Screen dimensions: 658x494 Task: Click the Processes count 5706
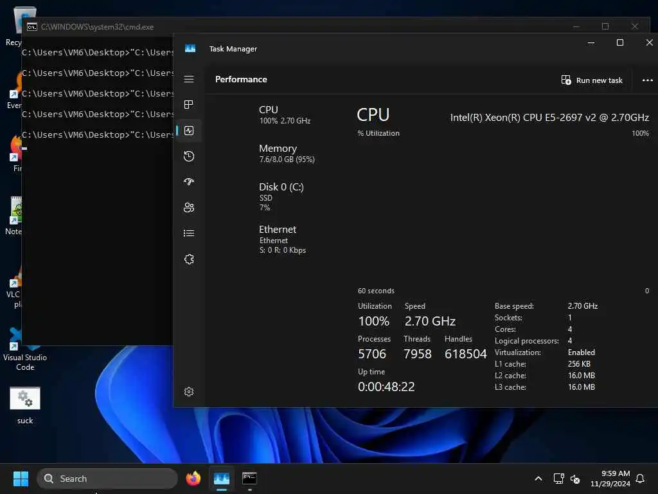click(372, 354)
